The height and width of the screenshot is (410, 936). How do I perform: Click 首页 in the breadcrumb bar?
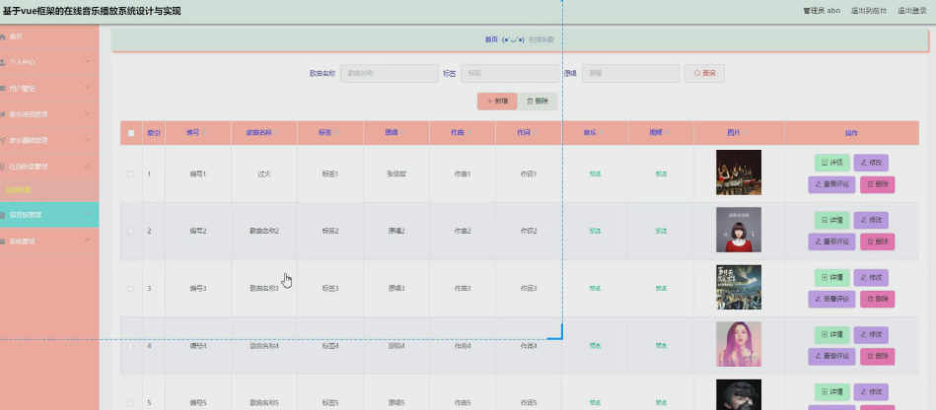pyautogui.click(x=491, y=39)
